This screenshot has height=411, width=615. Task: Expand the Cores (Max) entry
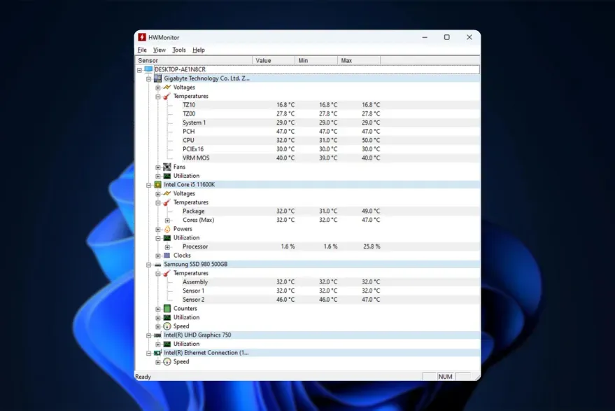[167, 219]
